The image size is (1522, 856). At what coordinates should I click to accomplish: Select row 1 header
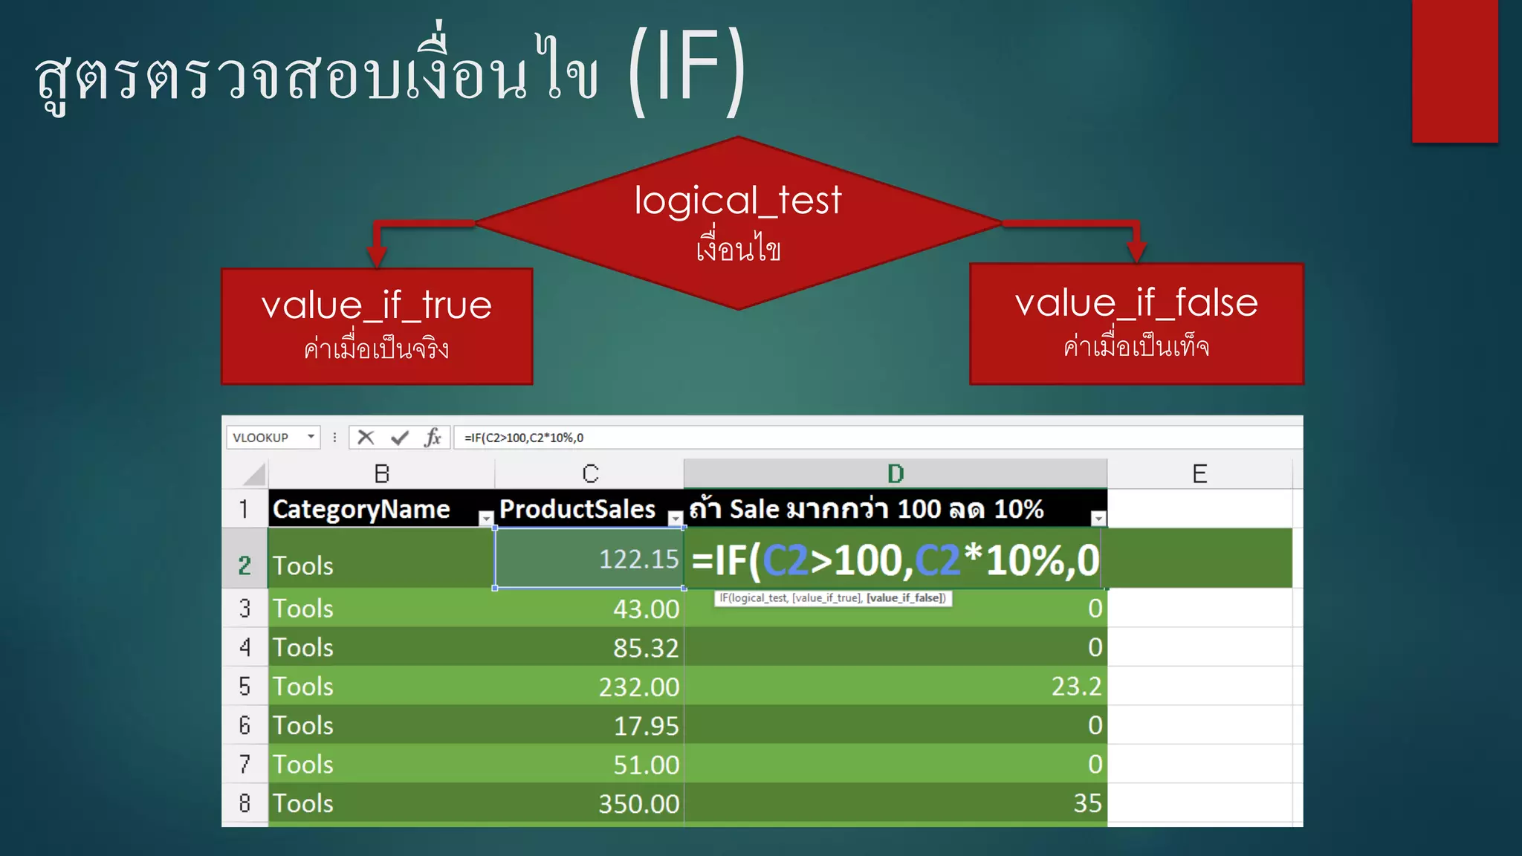pos(245,508)
